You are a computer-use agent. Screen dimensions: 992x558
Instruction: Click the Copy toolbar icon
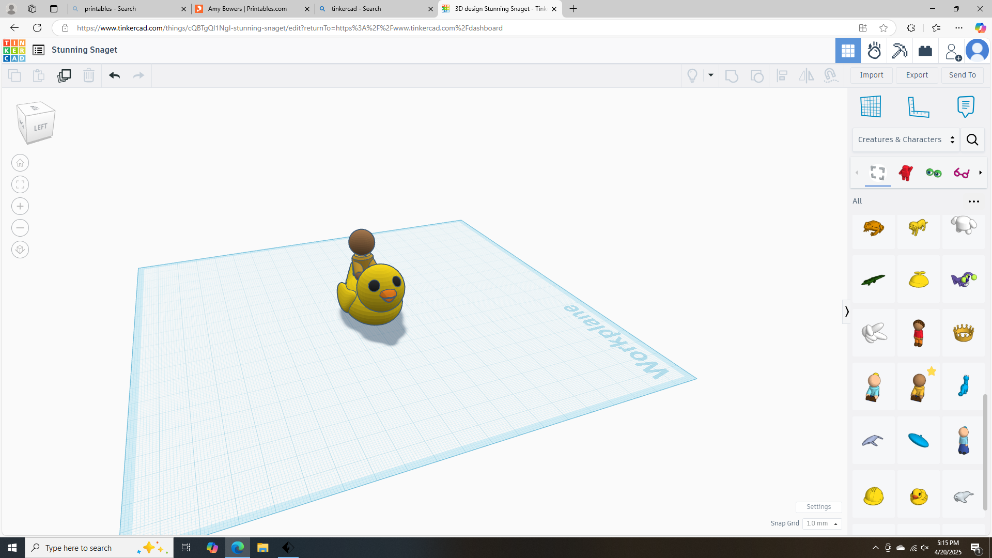click(14, 75)
